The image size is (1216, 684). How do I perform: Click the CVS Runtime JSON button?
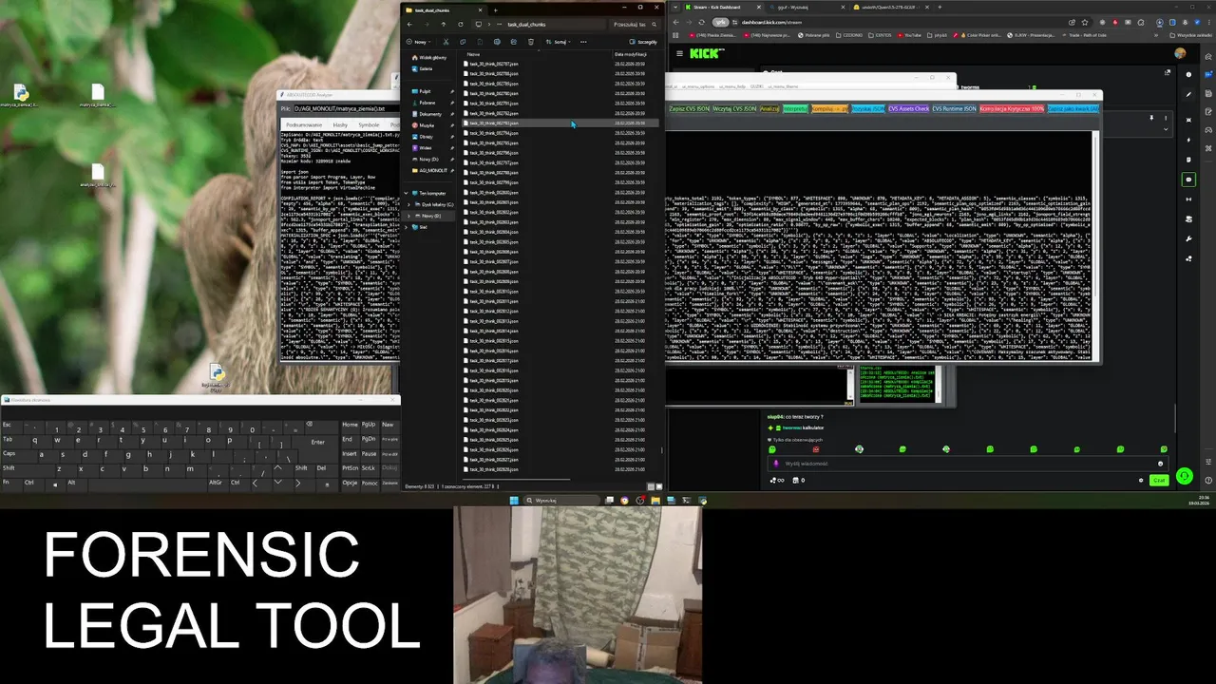954,109
